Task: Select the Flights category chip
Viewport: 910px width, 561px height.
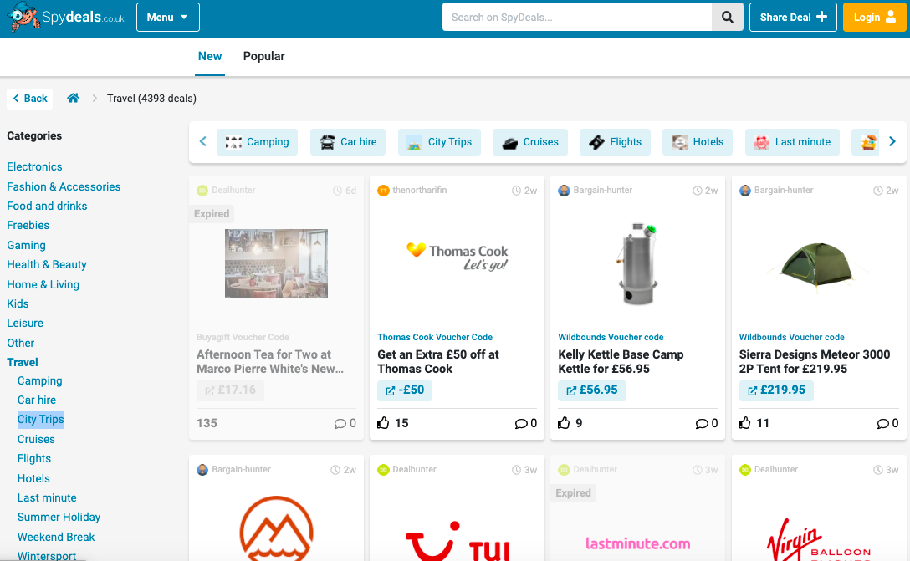Action: coord(616,142)
